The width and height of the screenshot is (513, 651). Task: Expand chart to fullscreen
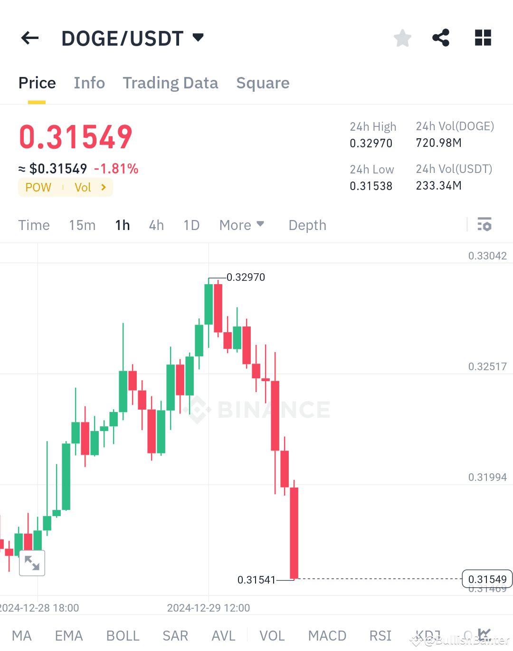pyautogui.click(x=32, y=563)
